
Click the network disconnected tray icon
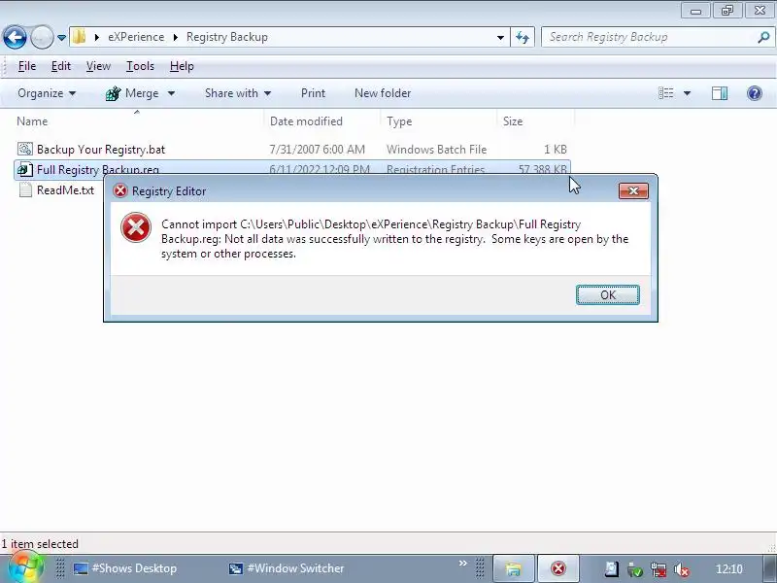tap(659, 569)
